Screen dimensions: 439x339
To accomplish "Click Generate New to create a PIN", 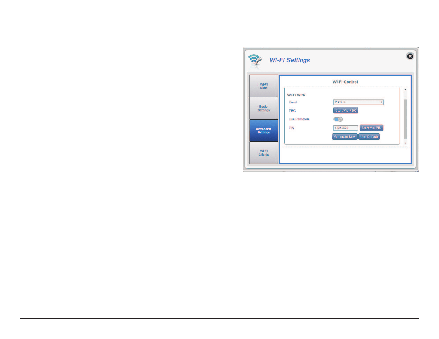I will (x=345, y=137).
